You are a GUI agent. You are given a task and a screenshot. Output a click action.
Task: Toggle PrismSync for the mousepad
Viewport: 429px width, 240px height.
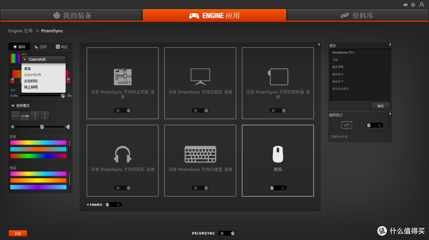click(278, 110)
